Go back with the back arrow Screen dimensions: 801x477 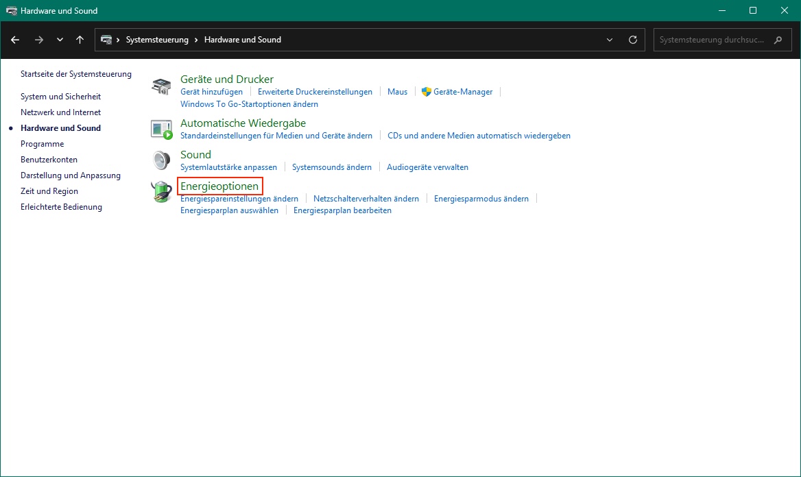15,40
